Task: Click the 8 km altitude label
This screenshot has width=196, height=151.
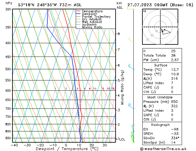Action: click(x=119, y=34)
